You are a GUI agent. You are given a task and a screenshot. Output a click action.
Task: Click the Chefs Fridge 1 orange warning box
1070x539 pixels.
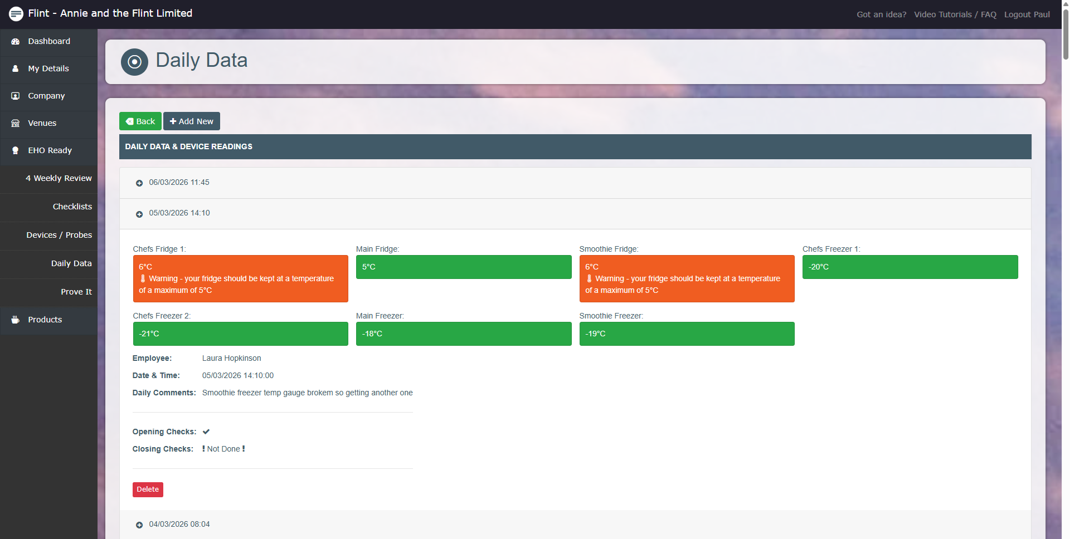(x=240, y=279)
